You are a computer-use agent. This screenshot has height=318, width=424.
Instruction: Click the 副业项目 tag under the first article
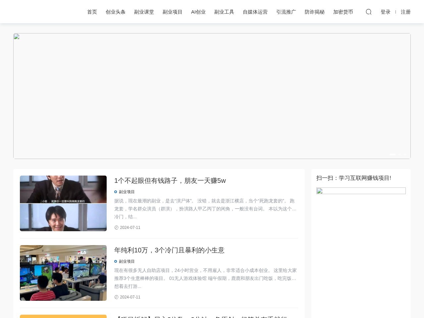coord(127,192)
